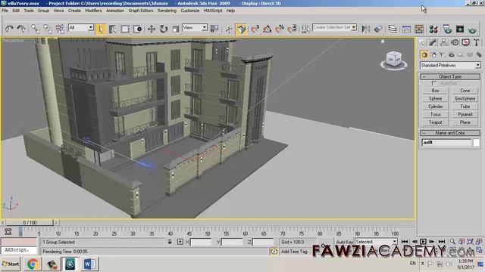
Task: Open the Render Setup icon
Action: coord(448,29)
